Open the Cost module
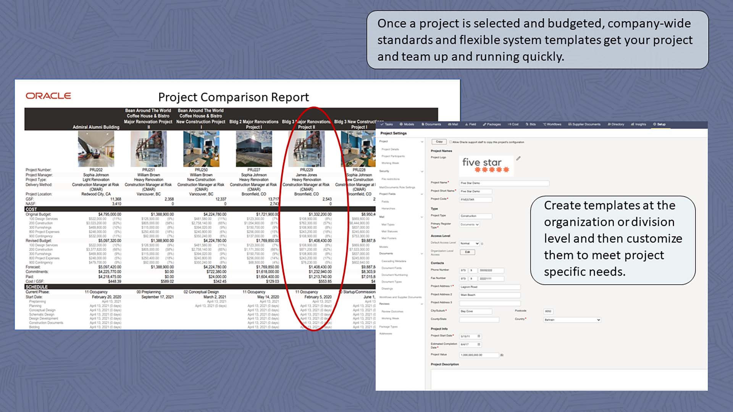Screen dimensions: 733x412 [513, 124]
